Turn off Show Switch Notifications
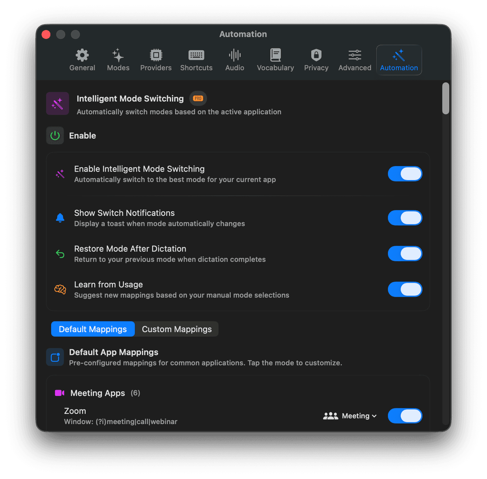Viewport: 487px width, 479px height. (x=405, y=218)
